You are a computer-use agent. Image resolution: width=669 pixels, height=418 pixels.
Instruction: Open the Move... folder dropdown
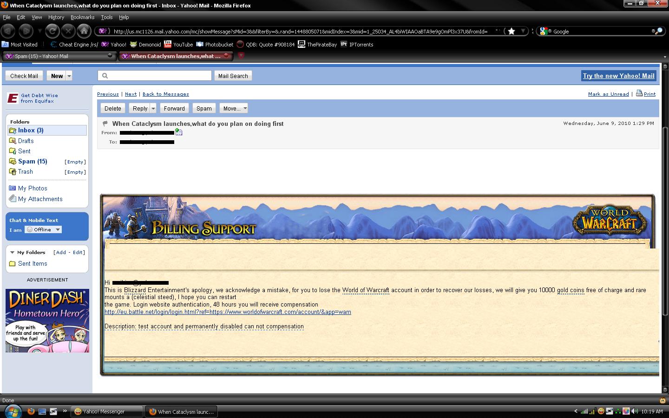[234, 108]
